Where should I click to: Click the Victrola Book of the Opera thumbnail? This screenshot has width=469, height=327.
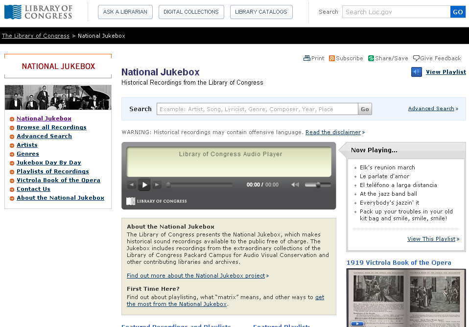pyautogui.click(x=406, y=298)
